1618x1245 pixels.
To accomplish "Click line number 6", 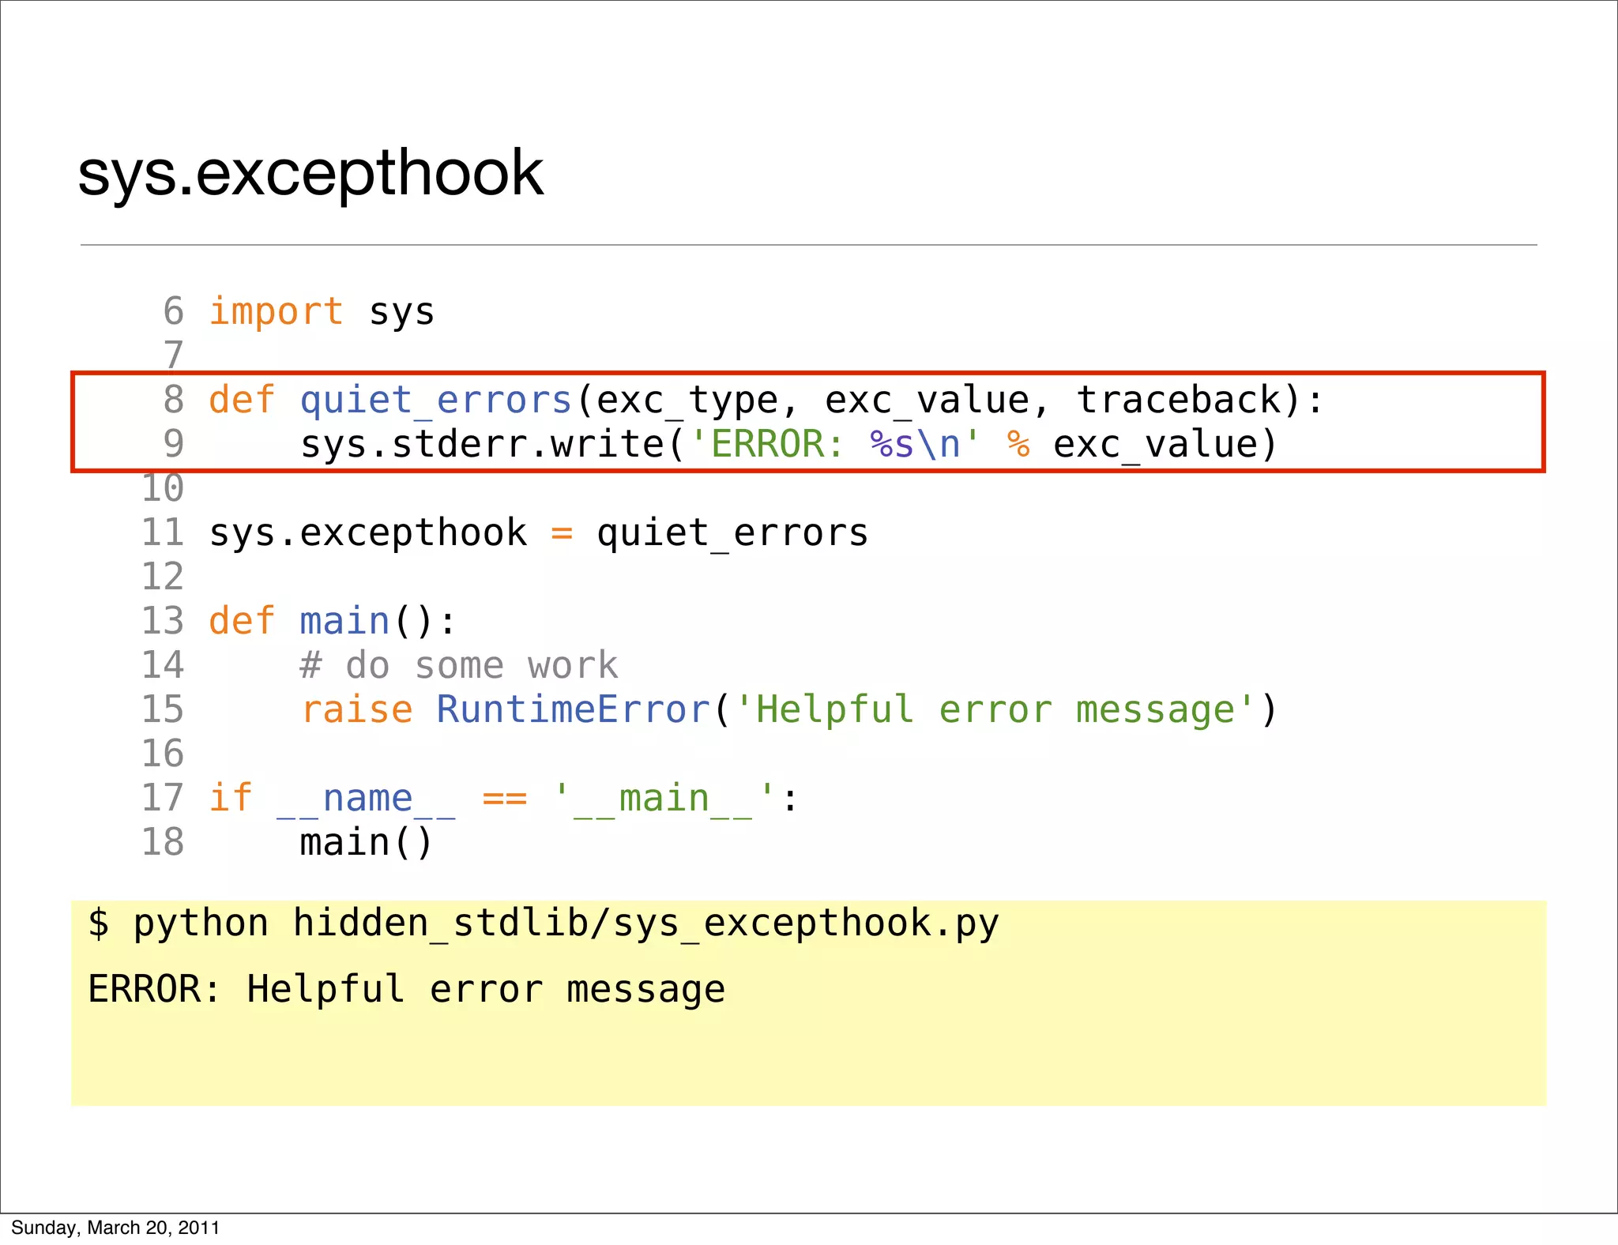I will pyautogui.click(x=173, y=311).
